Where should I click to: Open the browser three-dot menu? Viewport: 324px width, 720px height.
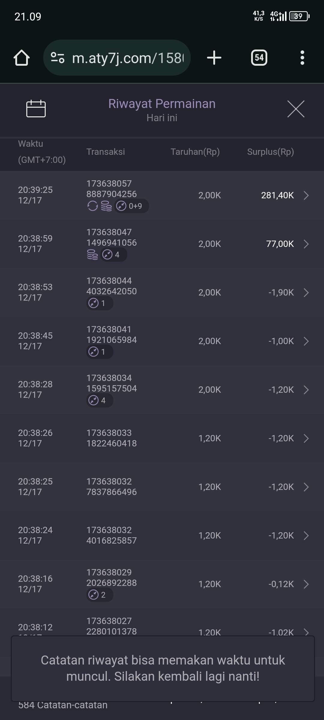[302, 58]
